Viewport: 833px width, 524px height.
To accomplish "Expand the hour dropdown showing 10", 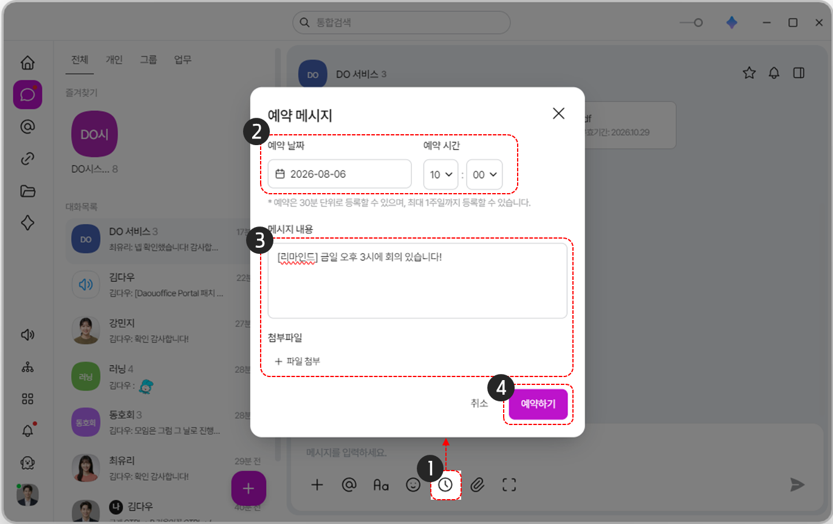I will tap(441, 174).
